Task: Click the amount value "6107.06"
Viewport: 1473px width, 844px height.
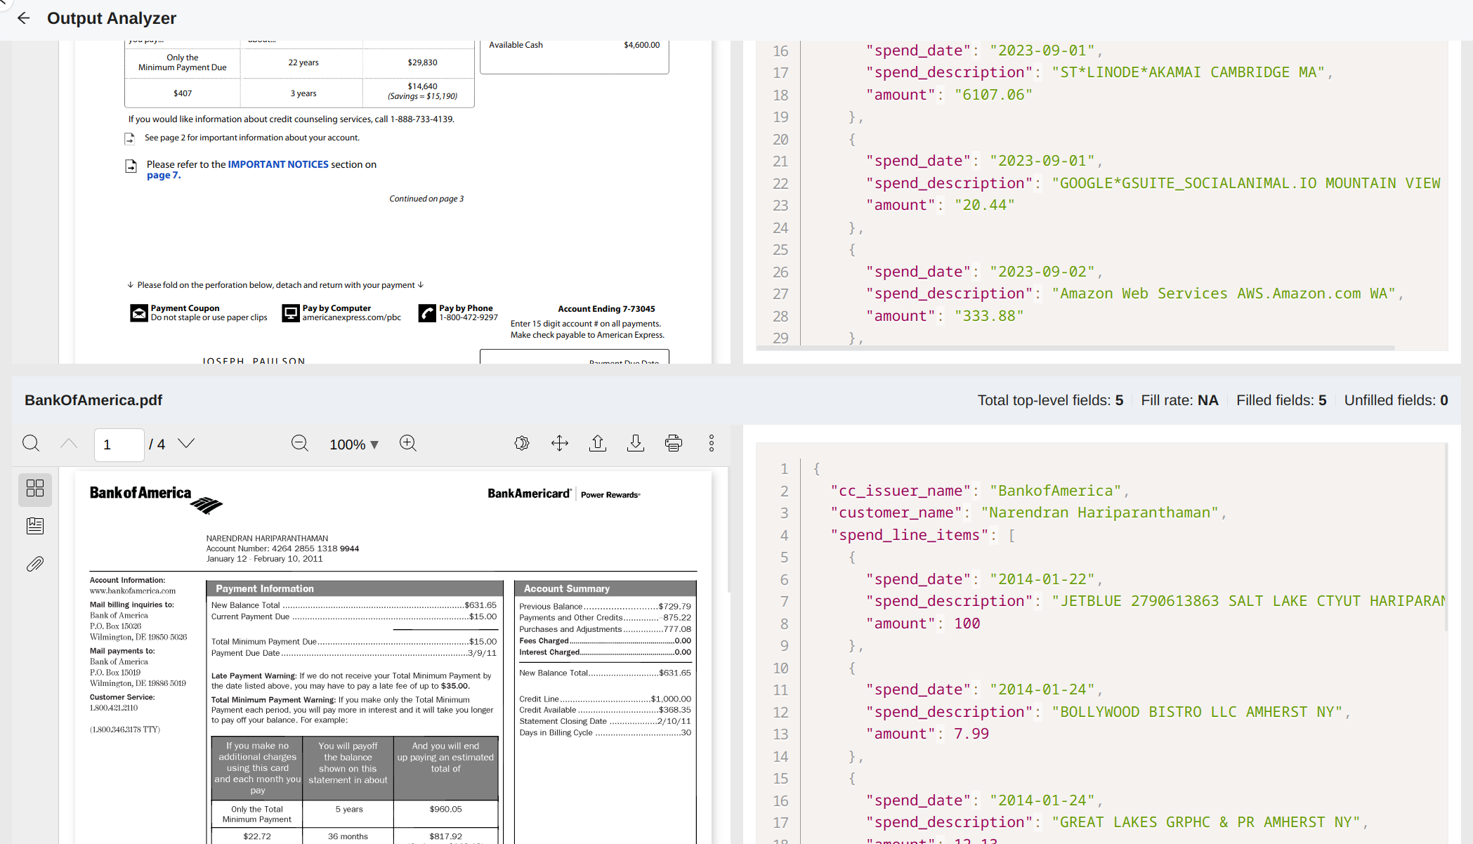Action: tap(993, 95)
